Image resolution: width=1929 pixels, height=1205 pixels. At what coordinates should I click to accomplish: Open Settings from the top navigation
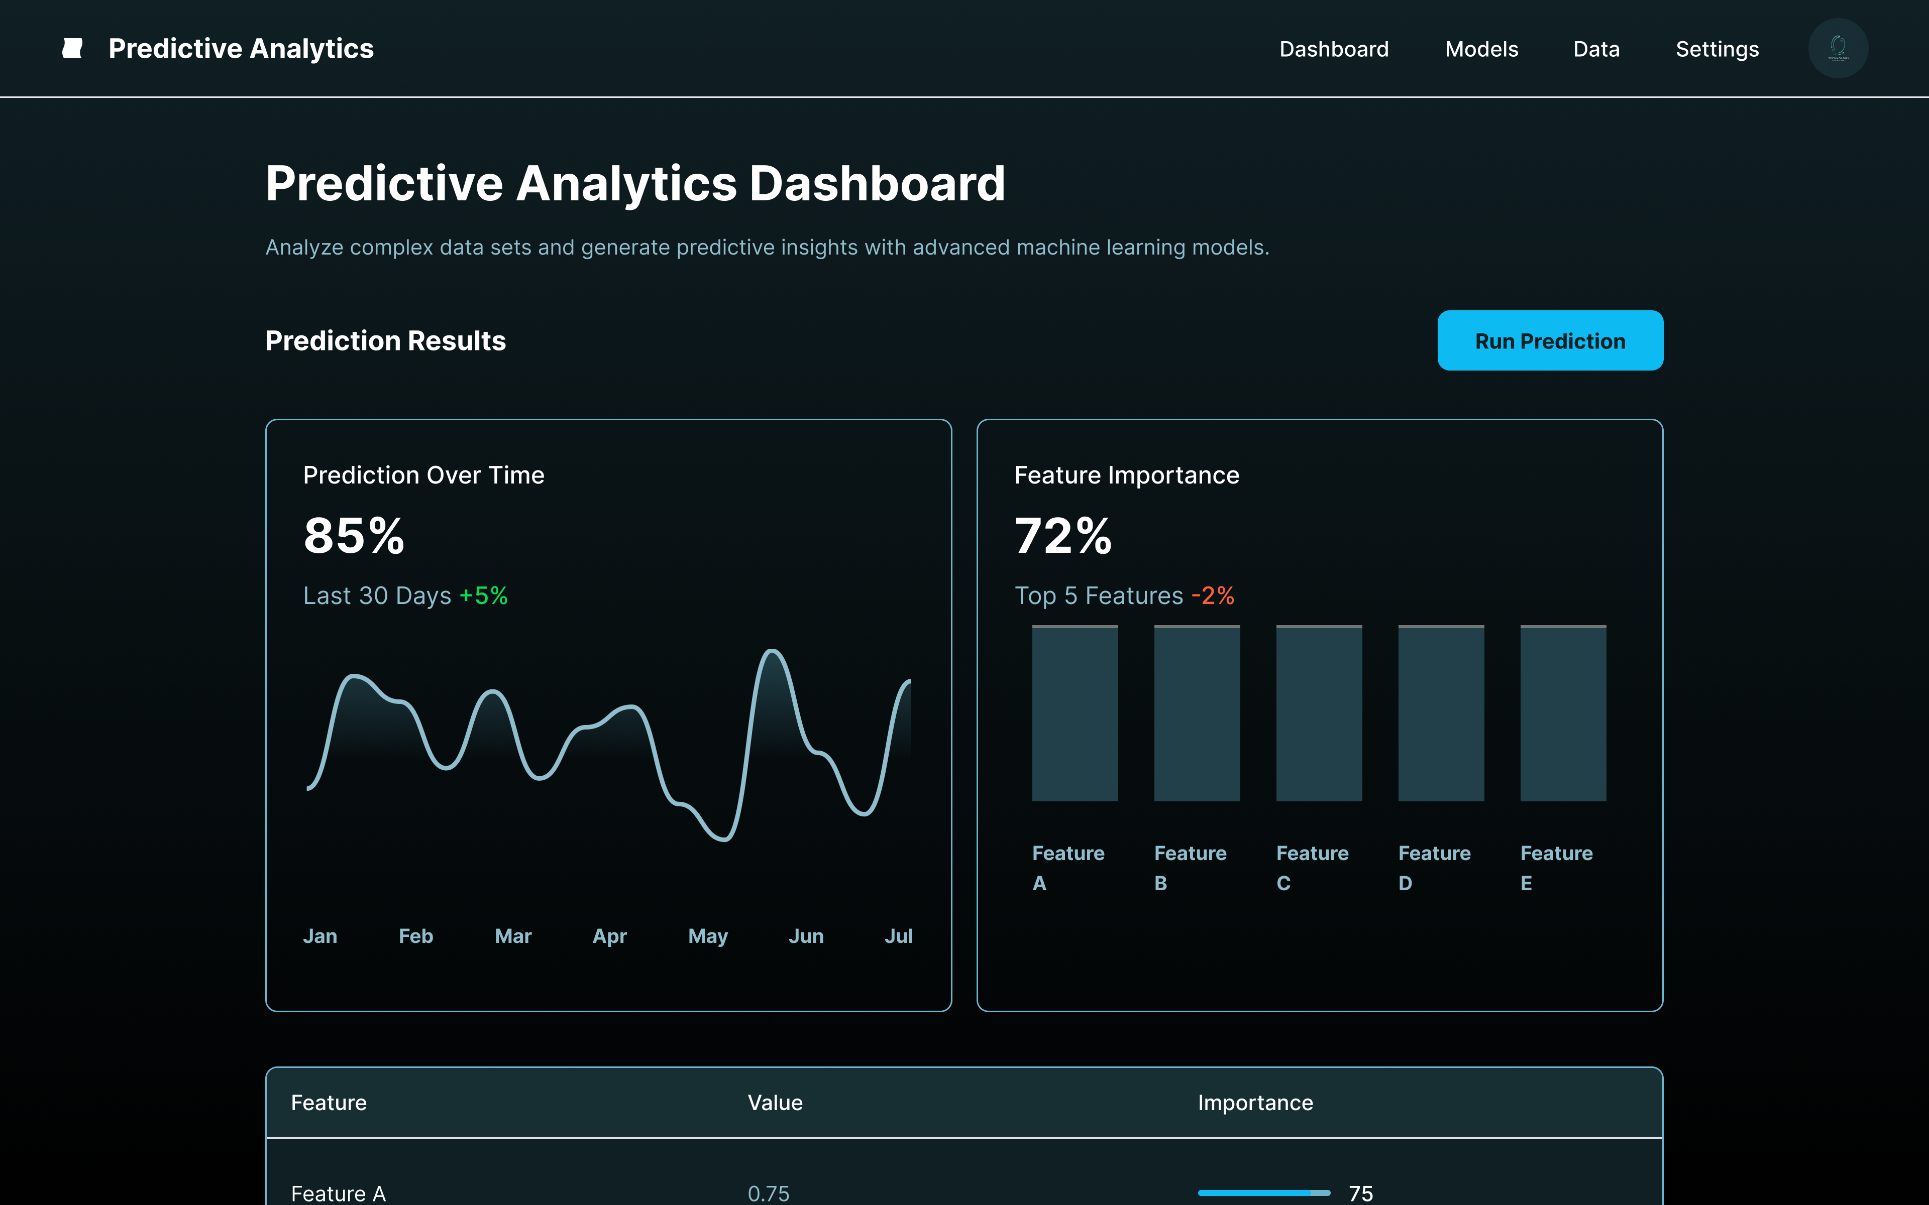tap(1717, 49)
